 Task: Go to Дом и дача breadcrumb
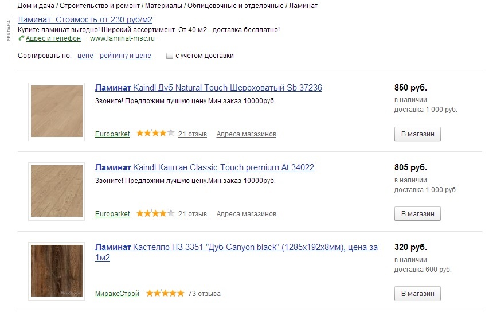point(36,6)
